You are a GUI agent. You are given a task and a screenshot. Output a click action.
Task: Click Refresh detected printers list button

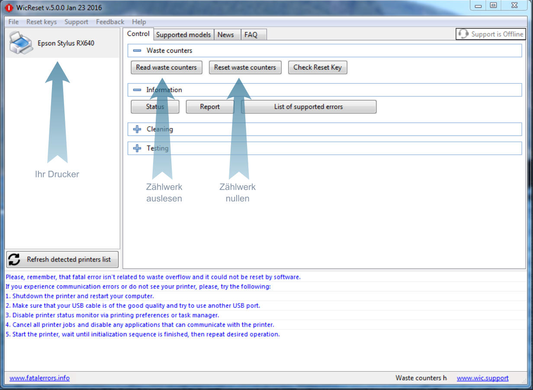(62, 259)
